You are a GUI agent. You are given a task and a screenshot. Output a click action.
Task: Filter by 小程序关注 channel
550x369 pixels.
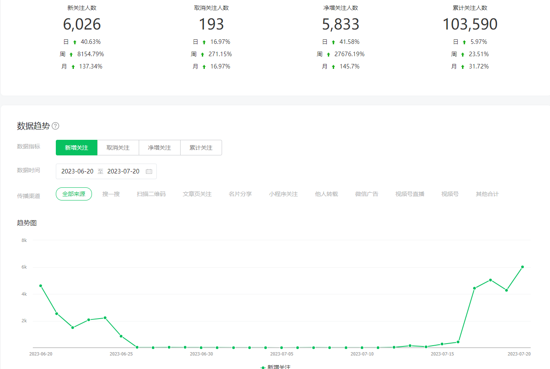pyautogui.click(x=283, y=194)
